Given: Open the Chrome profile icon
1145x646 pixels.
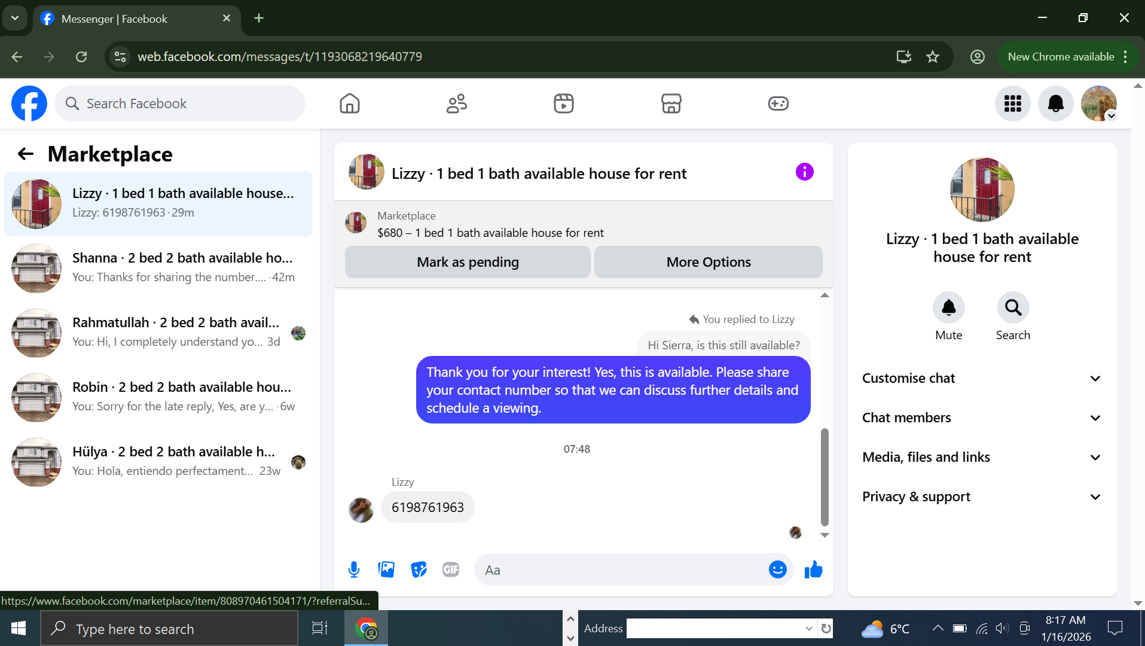Looking at the screenshot, I should [x=978, y=57].
